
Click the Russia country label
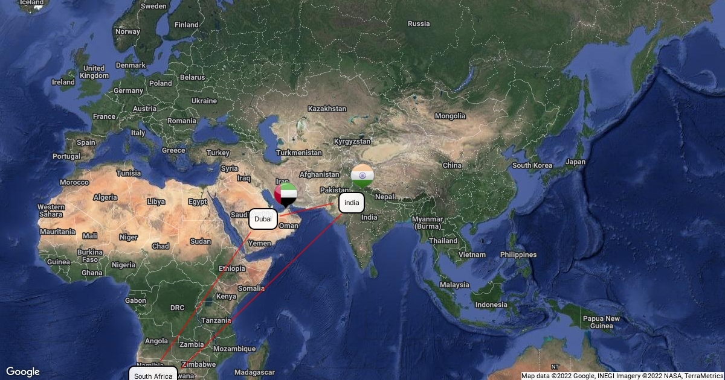pos(419,24)
